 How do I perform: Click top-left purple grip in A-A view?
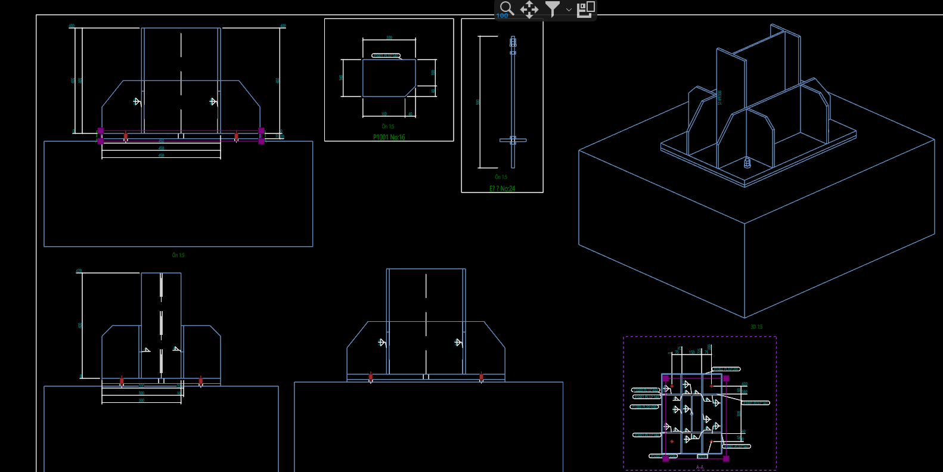[x=666, y=378]
